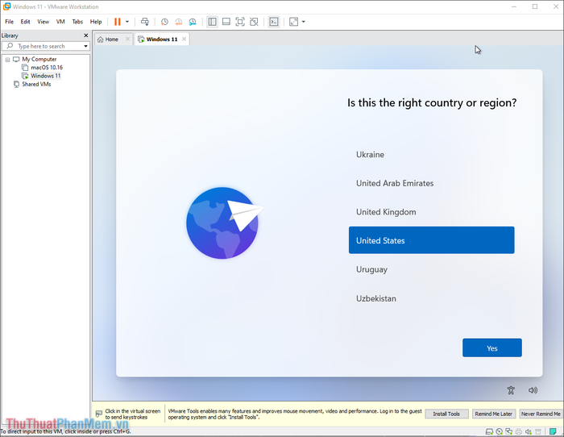Open the File menu

[10, 22]
